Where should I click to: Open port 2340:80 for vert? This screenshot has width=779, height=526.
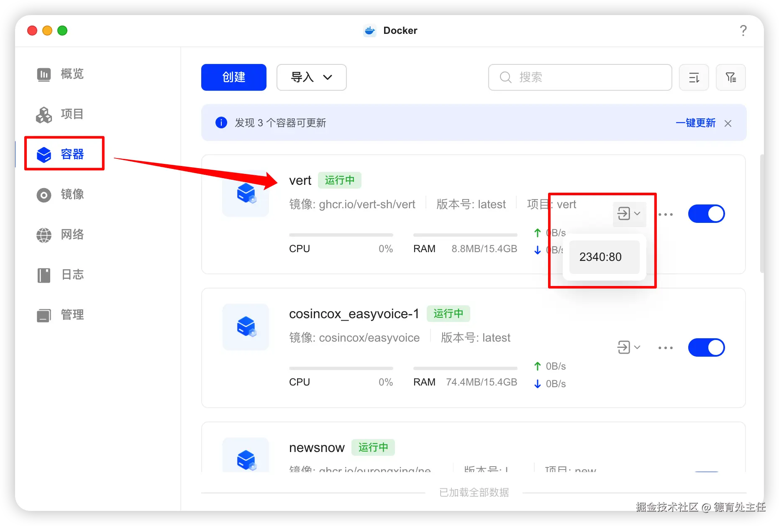point(604,257)
